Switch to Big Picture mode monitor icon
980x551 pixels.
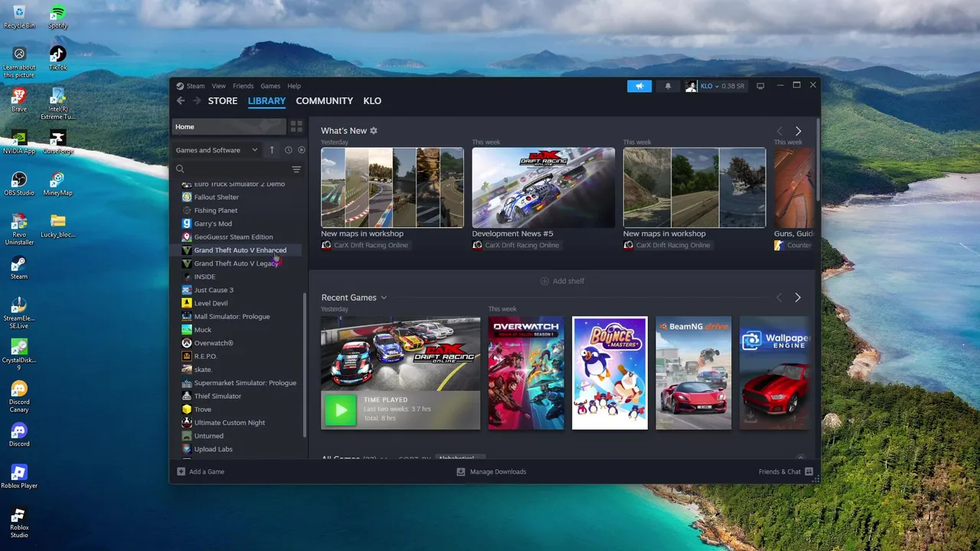[x=760, y=86]
